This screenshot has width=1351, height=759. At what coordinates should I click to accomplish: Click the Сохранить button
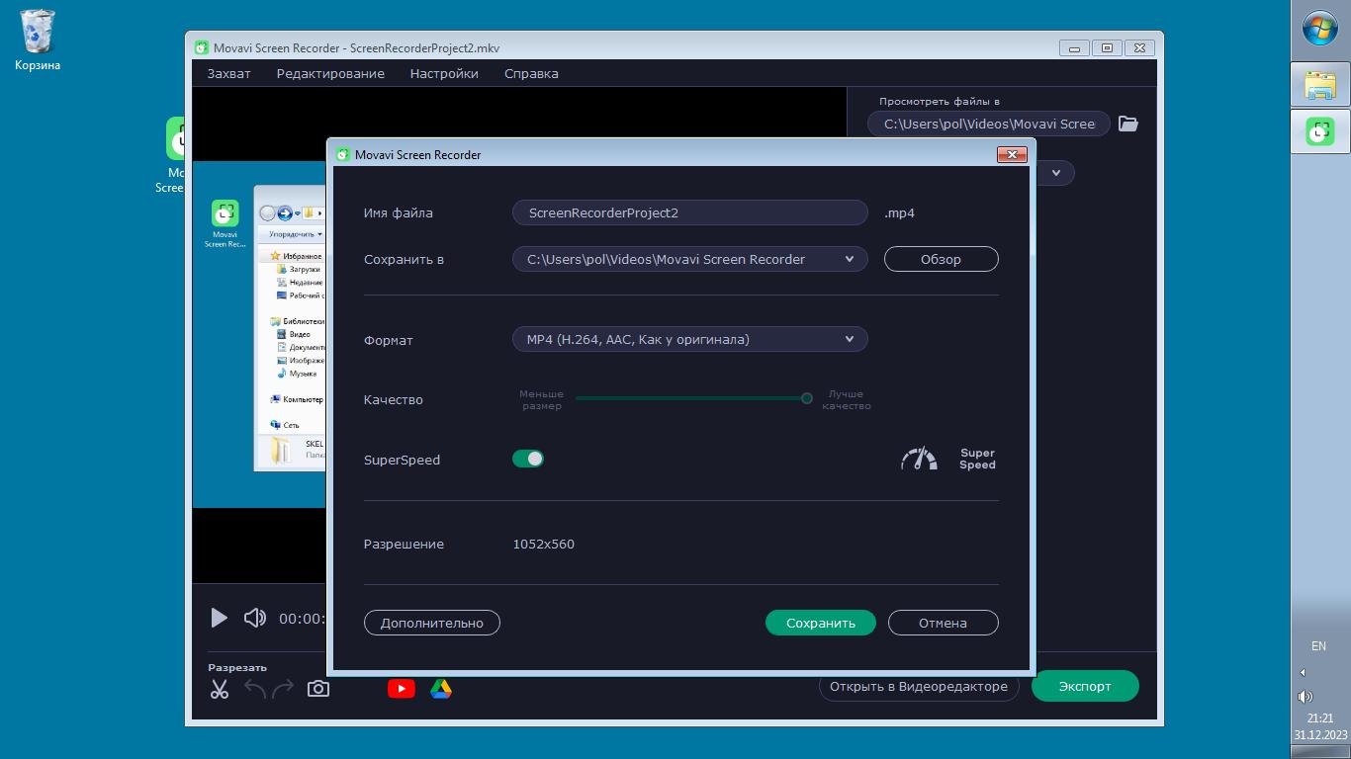click(820, 623)
